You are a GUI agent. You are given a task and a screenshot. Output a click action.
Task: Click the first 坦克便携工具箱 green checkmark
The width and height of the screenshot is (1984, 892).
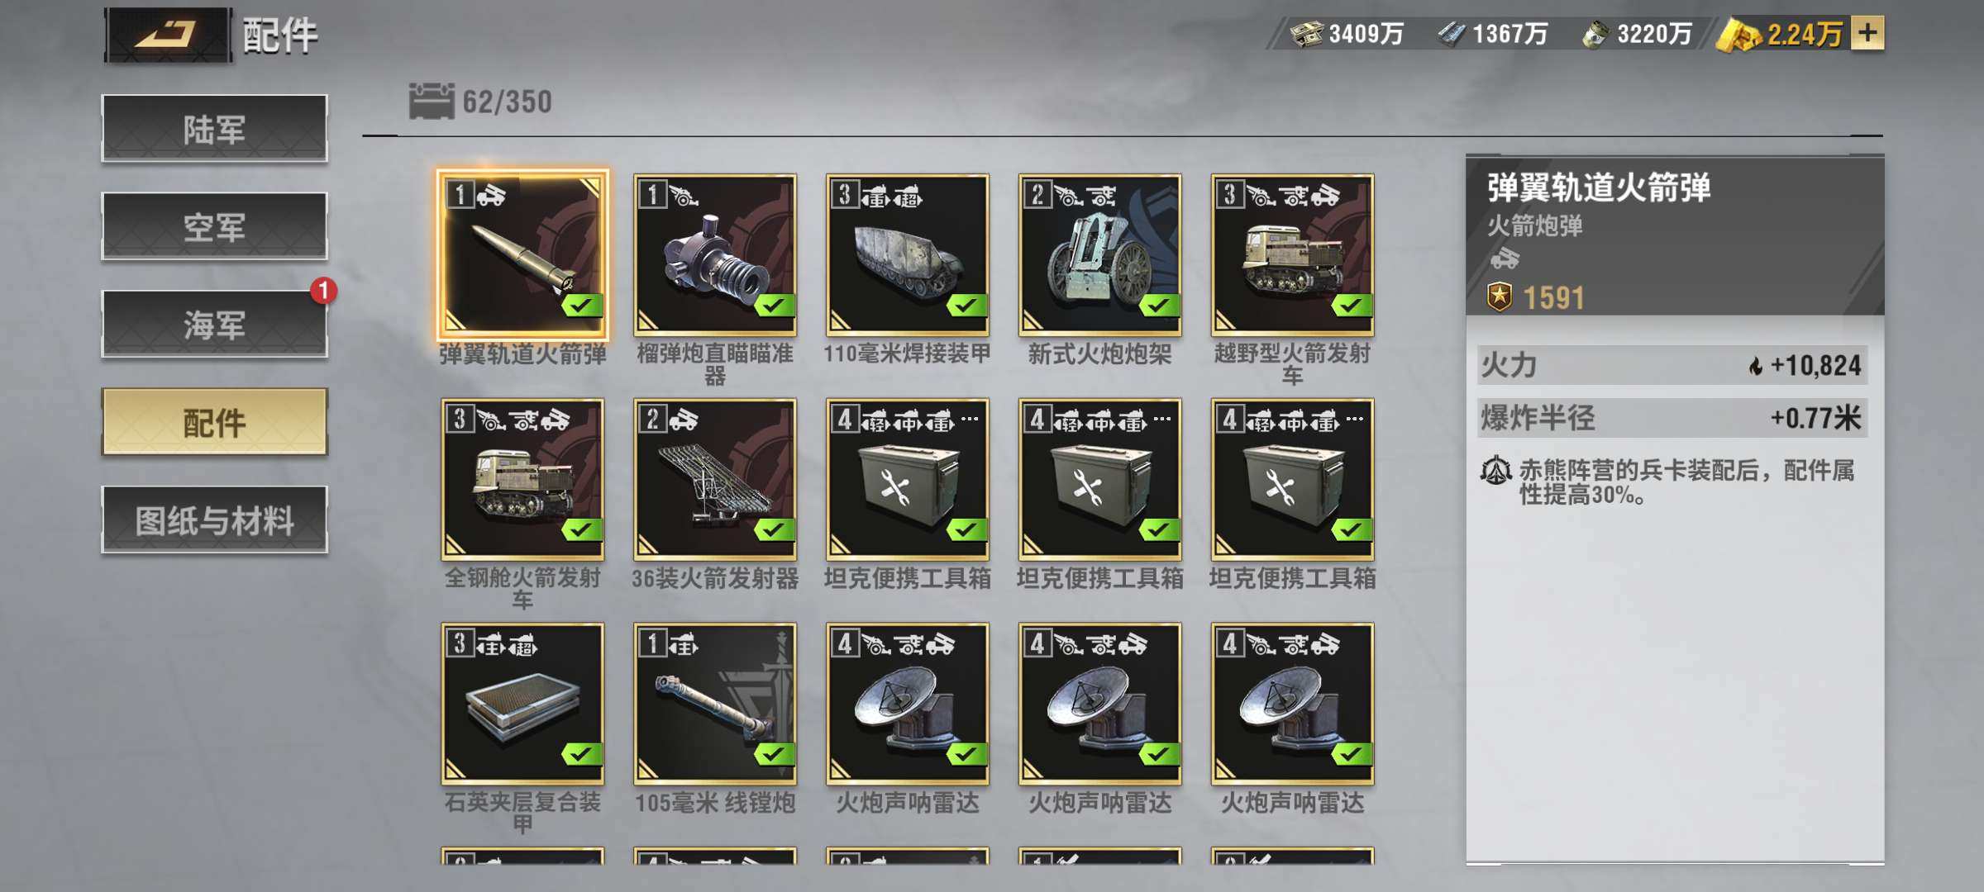pos(966,529)
